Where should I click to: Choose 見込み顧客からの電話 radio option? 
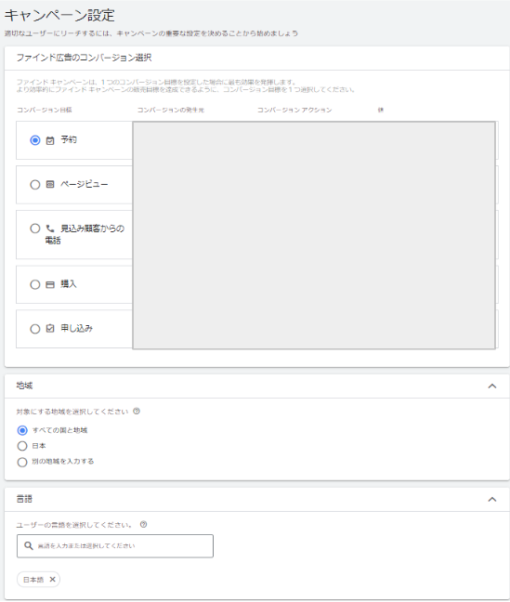pos(35,229)
